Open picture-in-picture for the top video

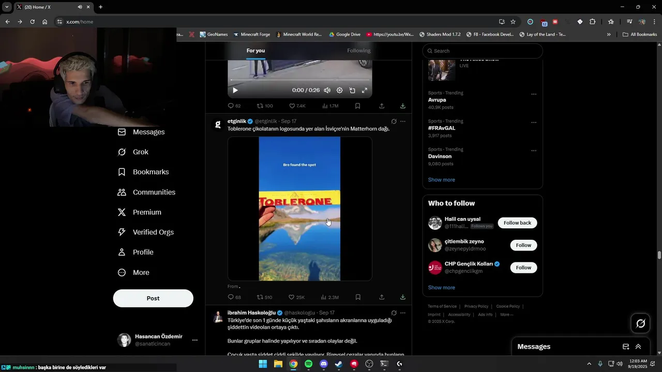coord(352,90)
